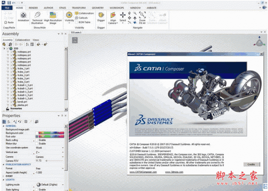Enable the Back culling checkbox

coord(37,140)
